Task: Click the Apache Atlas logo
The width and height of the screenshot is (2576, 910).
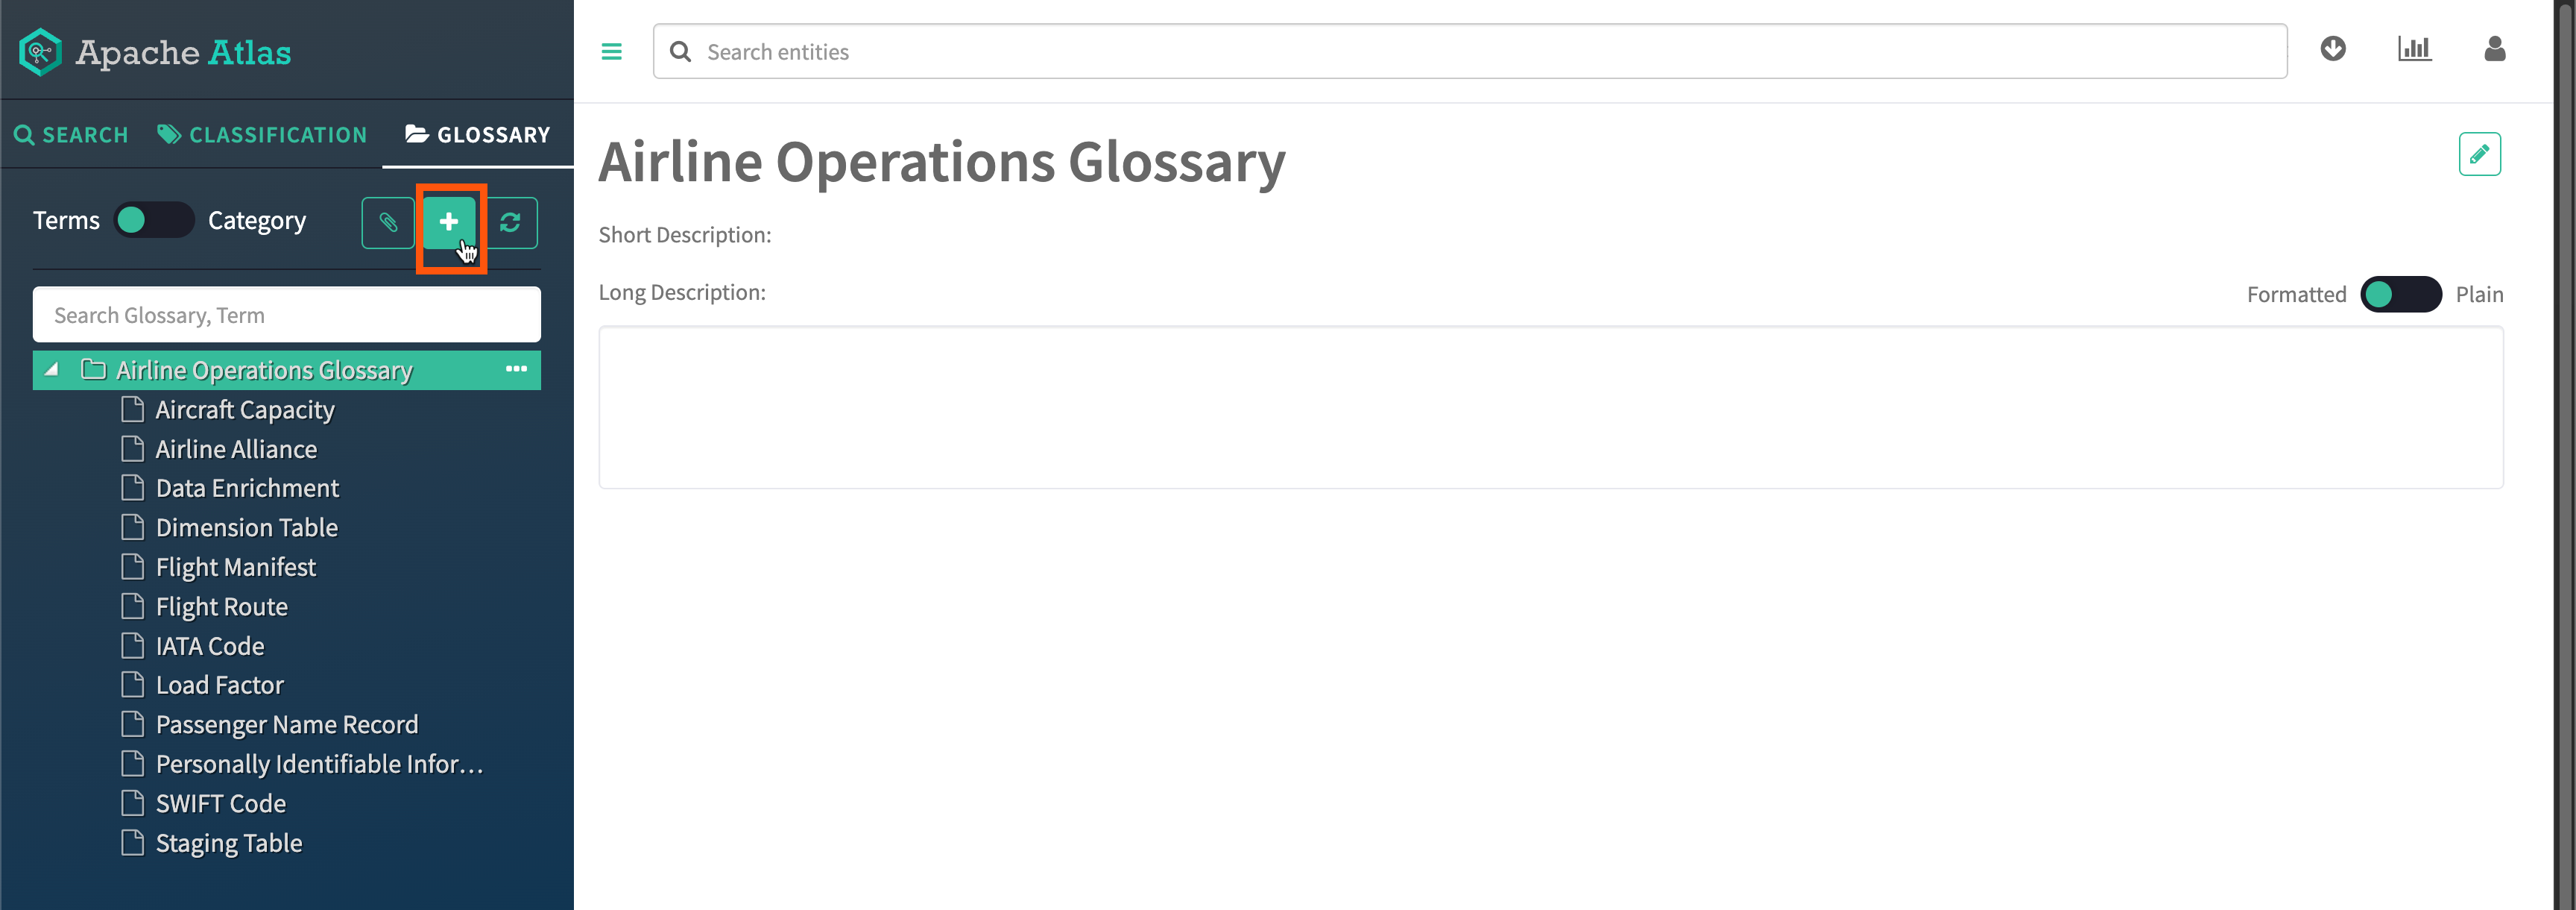Action: click(155, 52)
